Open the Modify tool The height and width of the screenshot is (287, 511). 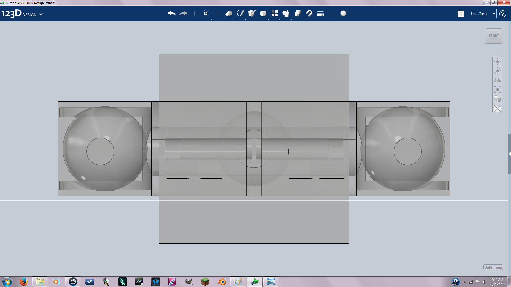coord(263,13)
